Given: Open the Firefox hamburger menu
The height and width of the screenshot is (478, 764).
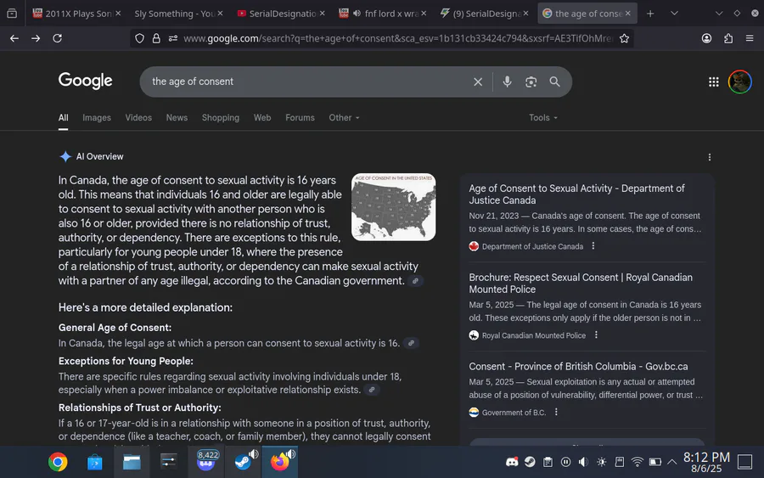Looking at the screenshot, I should point(750,38).
